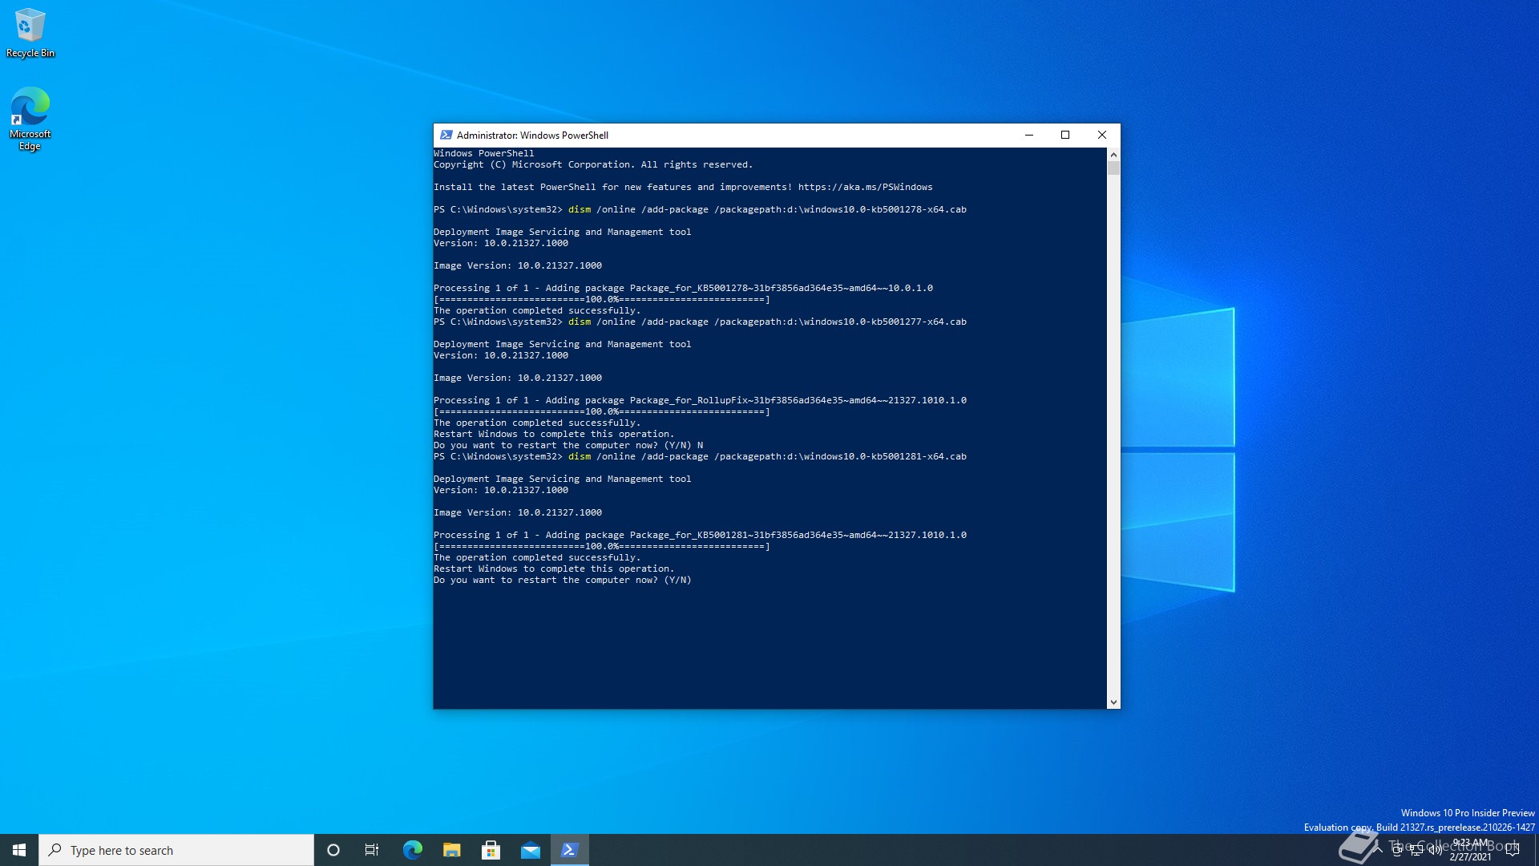
Task: Launch Microsoft Edge from the taskbar
Action: click(412, 850)
